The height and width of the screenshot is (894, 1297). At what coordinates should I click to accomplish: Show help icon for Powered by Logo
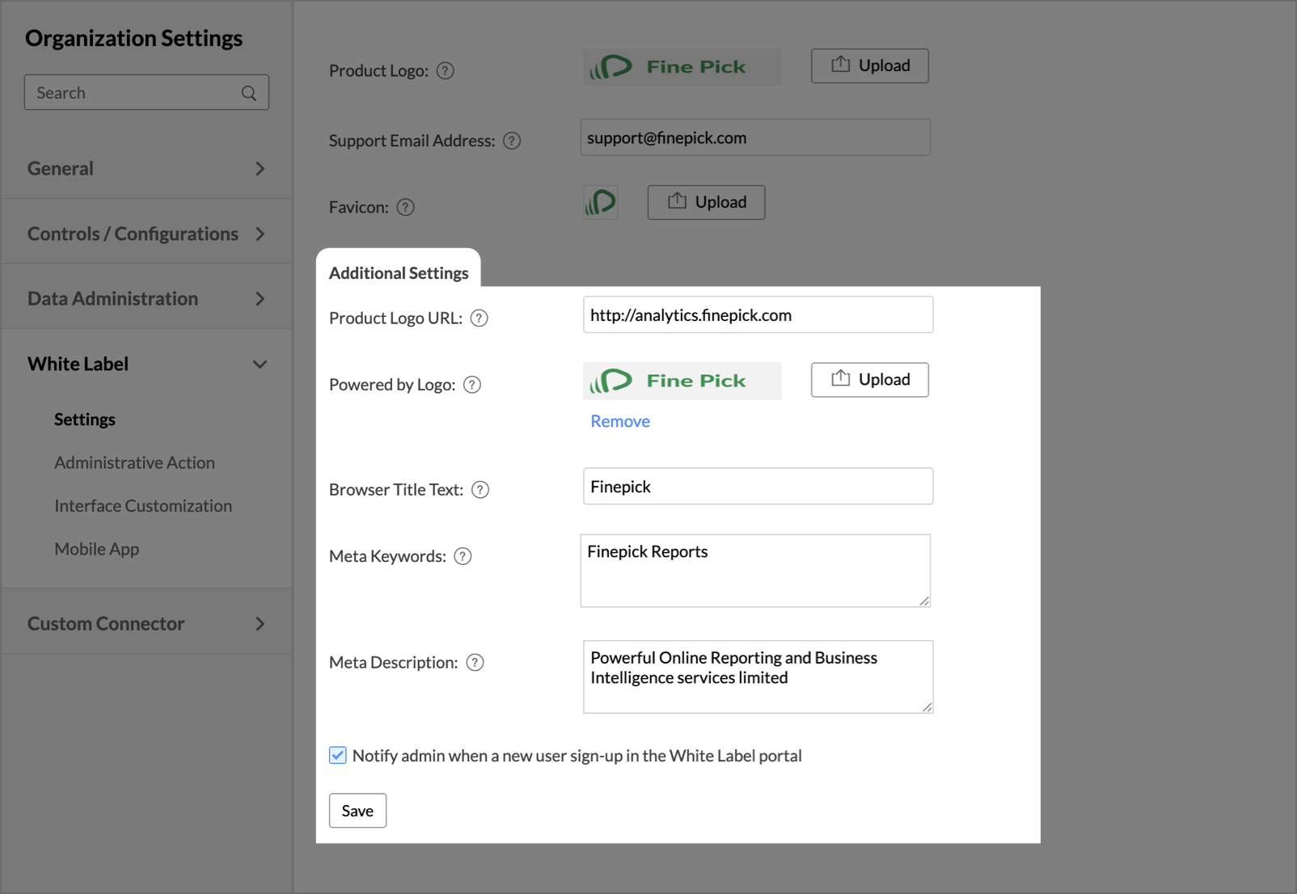click(x=472, y=385)
